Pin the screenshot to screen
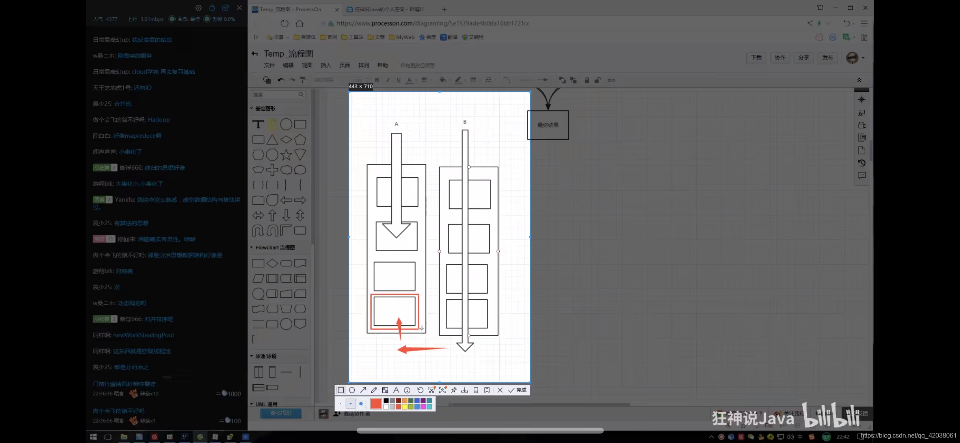 (454, 390)
